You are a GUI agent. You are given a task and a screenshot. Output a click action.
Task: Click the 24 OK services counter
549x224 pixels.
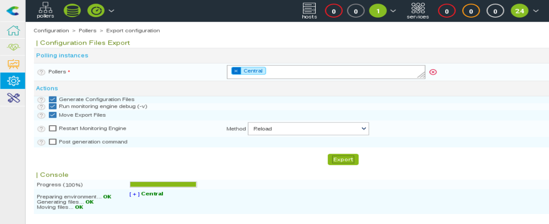[x=519, y=11]
